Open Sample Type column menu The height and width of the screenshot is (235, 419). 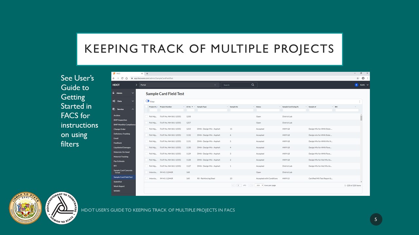click(x=227, y=107)
